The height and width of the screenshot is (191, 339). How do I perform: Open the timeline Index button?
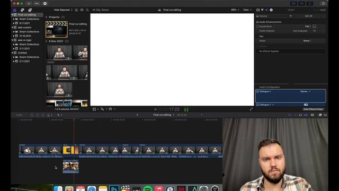click(x=20, y=115)
